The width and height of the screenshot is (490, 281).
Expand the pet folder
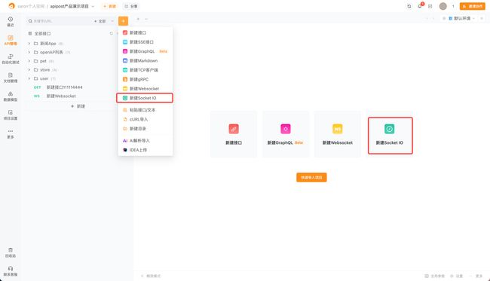(29, 61)
